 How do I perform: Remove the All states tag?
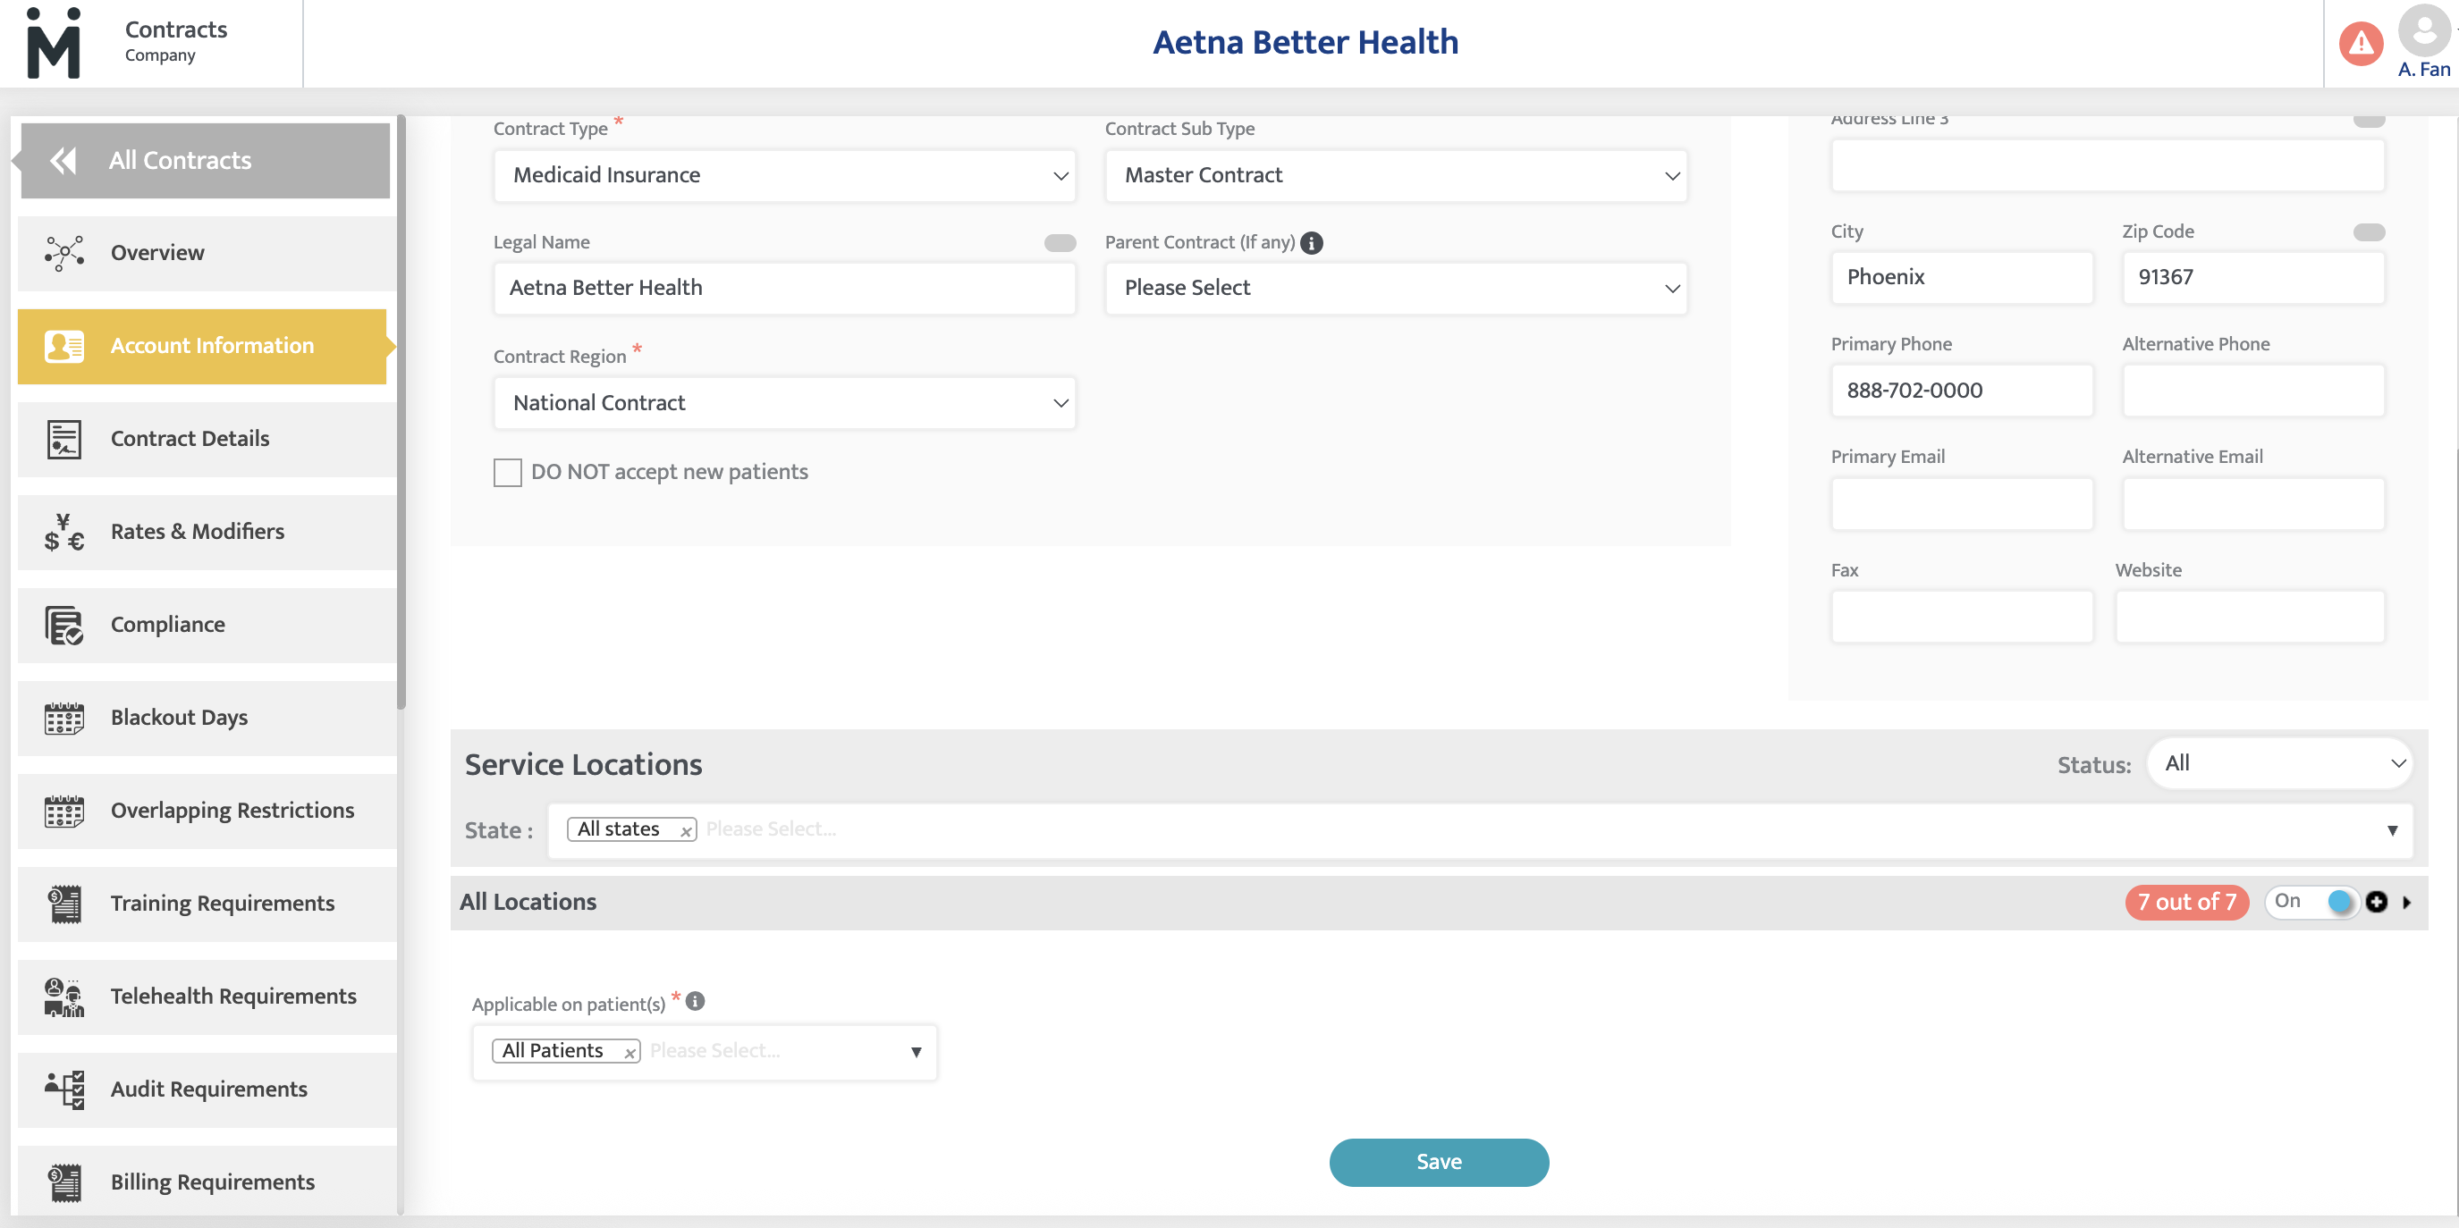point(685,831)
